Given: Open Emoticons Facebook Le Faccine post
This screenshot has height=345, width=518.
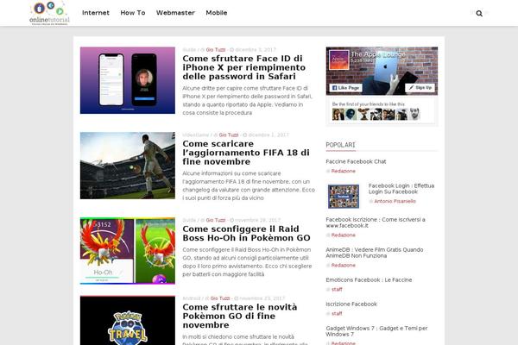Looking at the screenshot, I should pyautogui.click(x=369, y=280).
